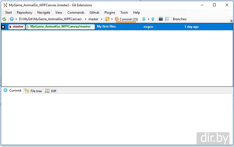Open the Repository menu
Screen dimensions: 234x147
[24, 12]
